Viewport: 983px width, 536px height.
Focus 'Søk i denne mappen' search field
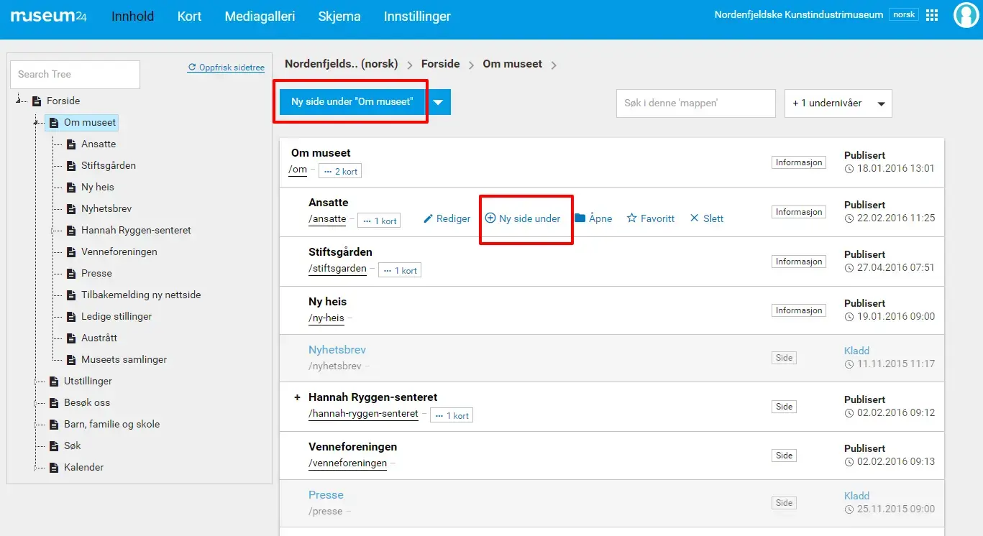(696, 103)
